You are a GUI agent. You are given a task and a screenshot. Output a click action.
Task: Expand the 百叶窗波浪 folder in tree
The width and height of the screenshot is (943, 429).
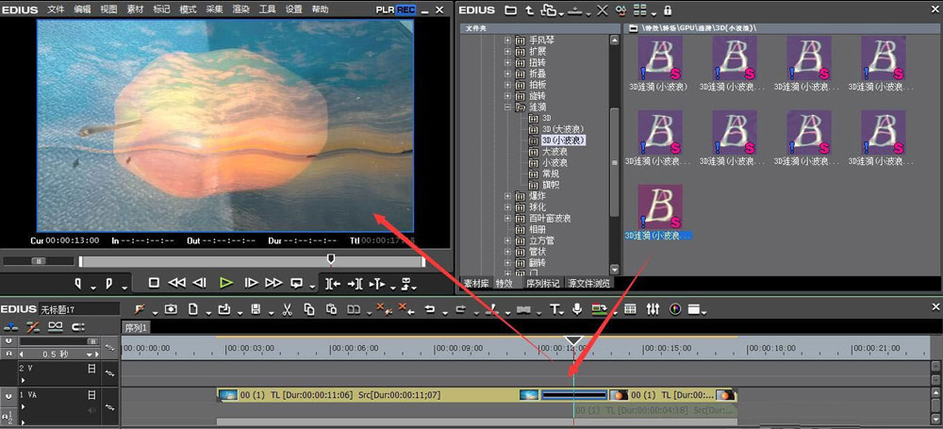[x=507, y=218]
